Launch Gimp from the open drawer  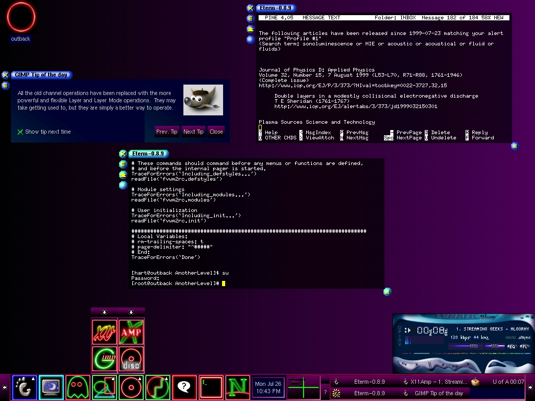pos(104,359)
